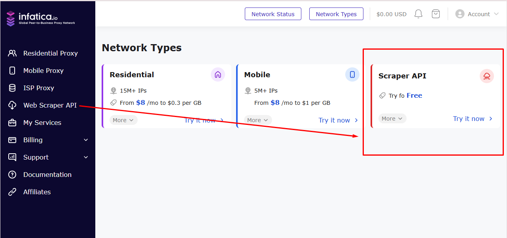The image size is (507, 238).
Task: Click the price tag icon in Residential card
Action: click(x=114, y=102)
